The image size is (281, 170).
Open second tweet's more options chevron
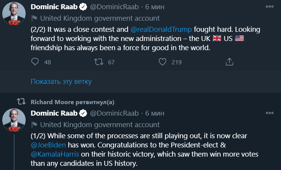(x=270, y=113)
